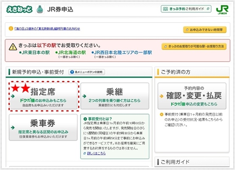Click the JR北海道の駅 text
The image size is (235, 170).
coord(70,53)
